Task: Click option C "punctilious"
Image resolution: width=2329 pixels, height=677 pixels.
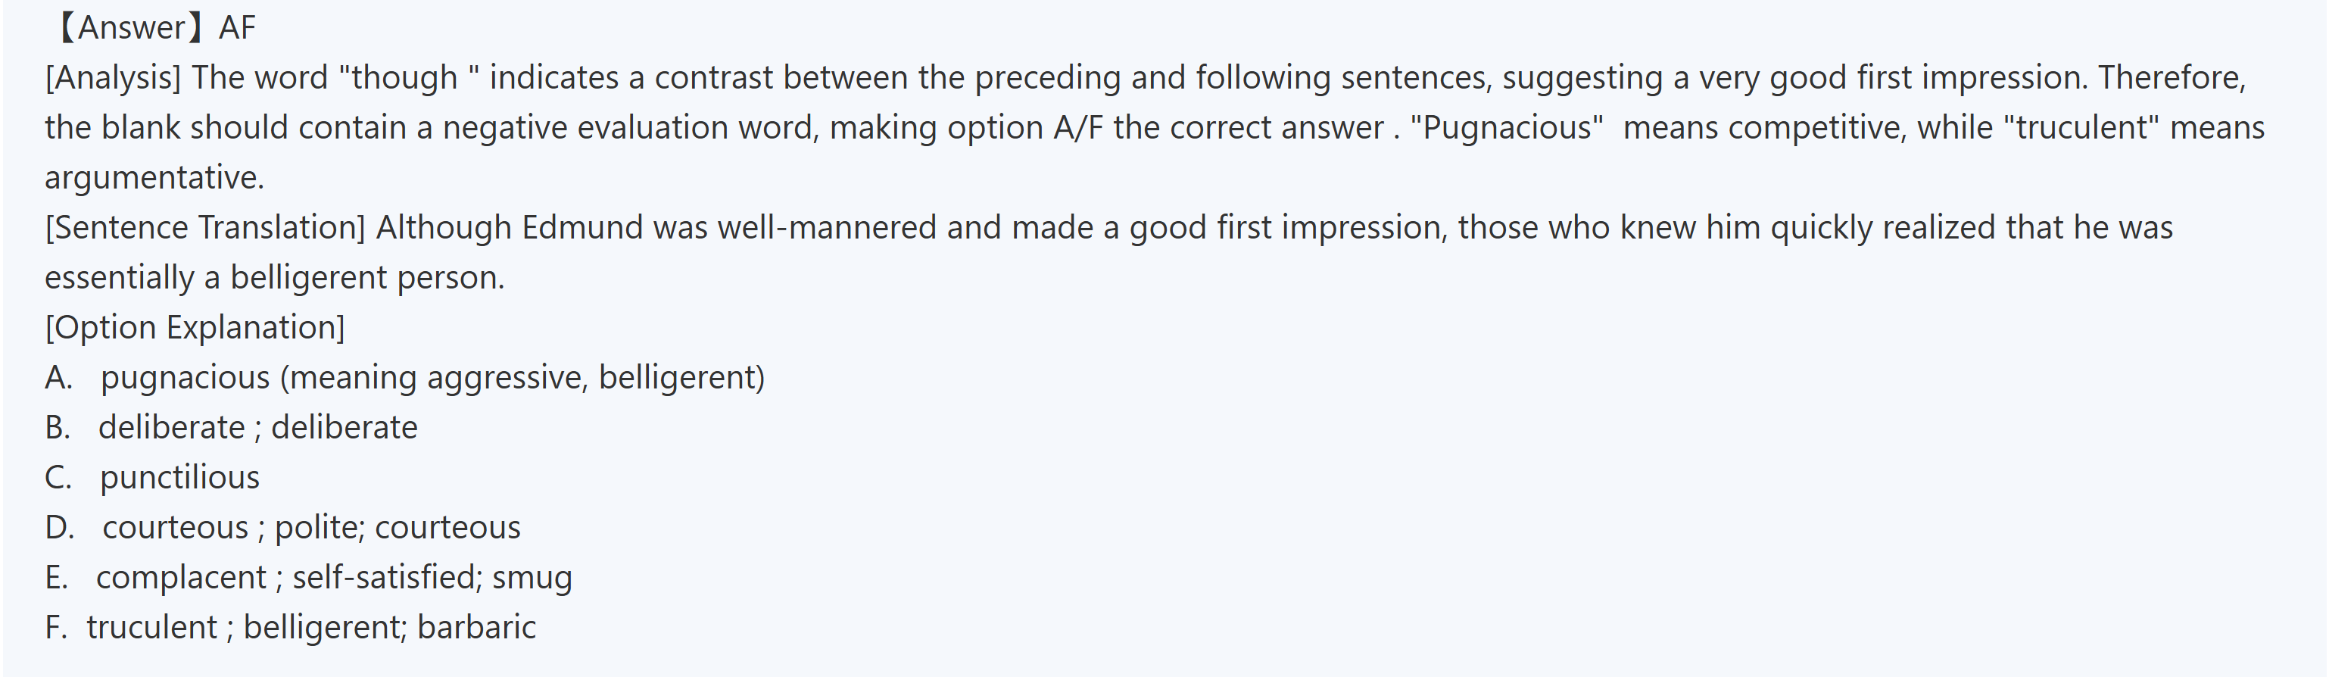Action: click(x=179, y=477)
